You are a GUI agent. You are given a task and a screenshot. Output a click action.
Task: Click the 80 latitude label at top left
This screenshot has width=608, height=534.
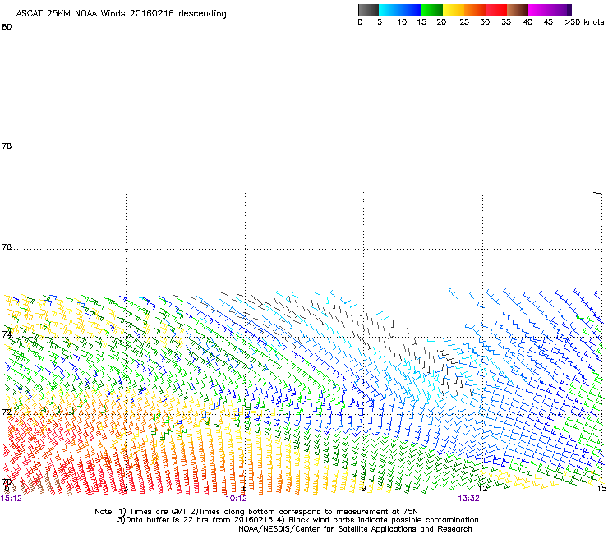click(7, 27)
